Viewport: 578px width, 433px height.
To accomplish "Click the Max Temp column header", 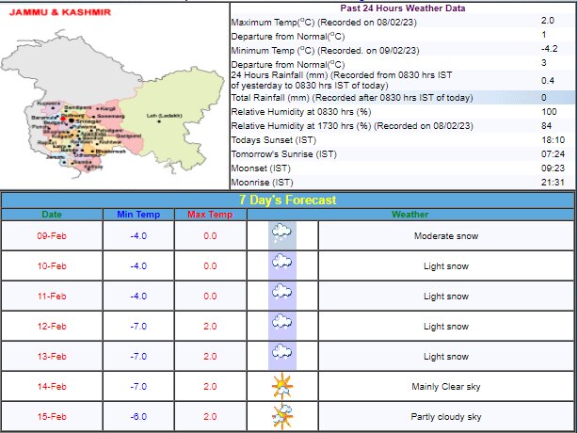I will pyautogui.click(x=210, y=214).
